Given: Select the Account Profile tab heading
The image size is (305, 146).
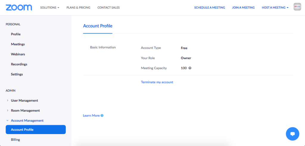Looking at the screenshot, I should coord(98,26).
